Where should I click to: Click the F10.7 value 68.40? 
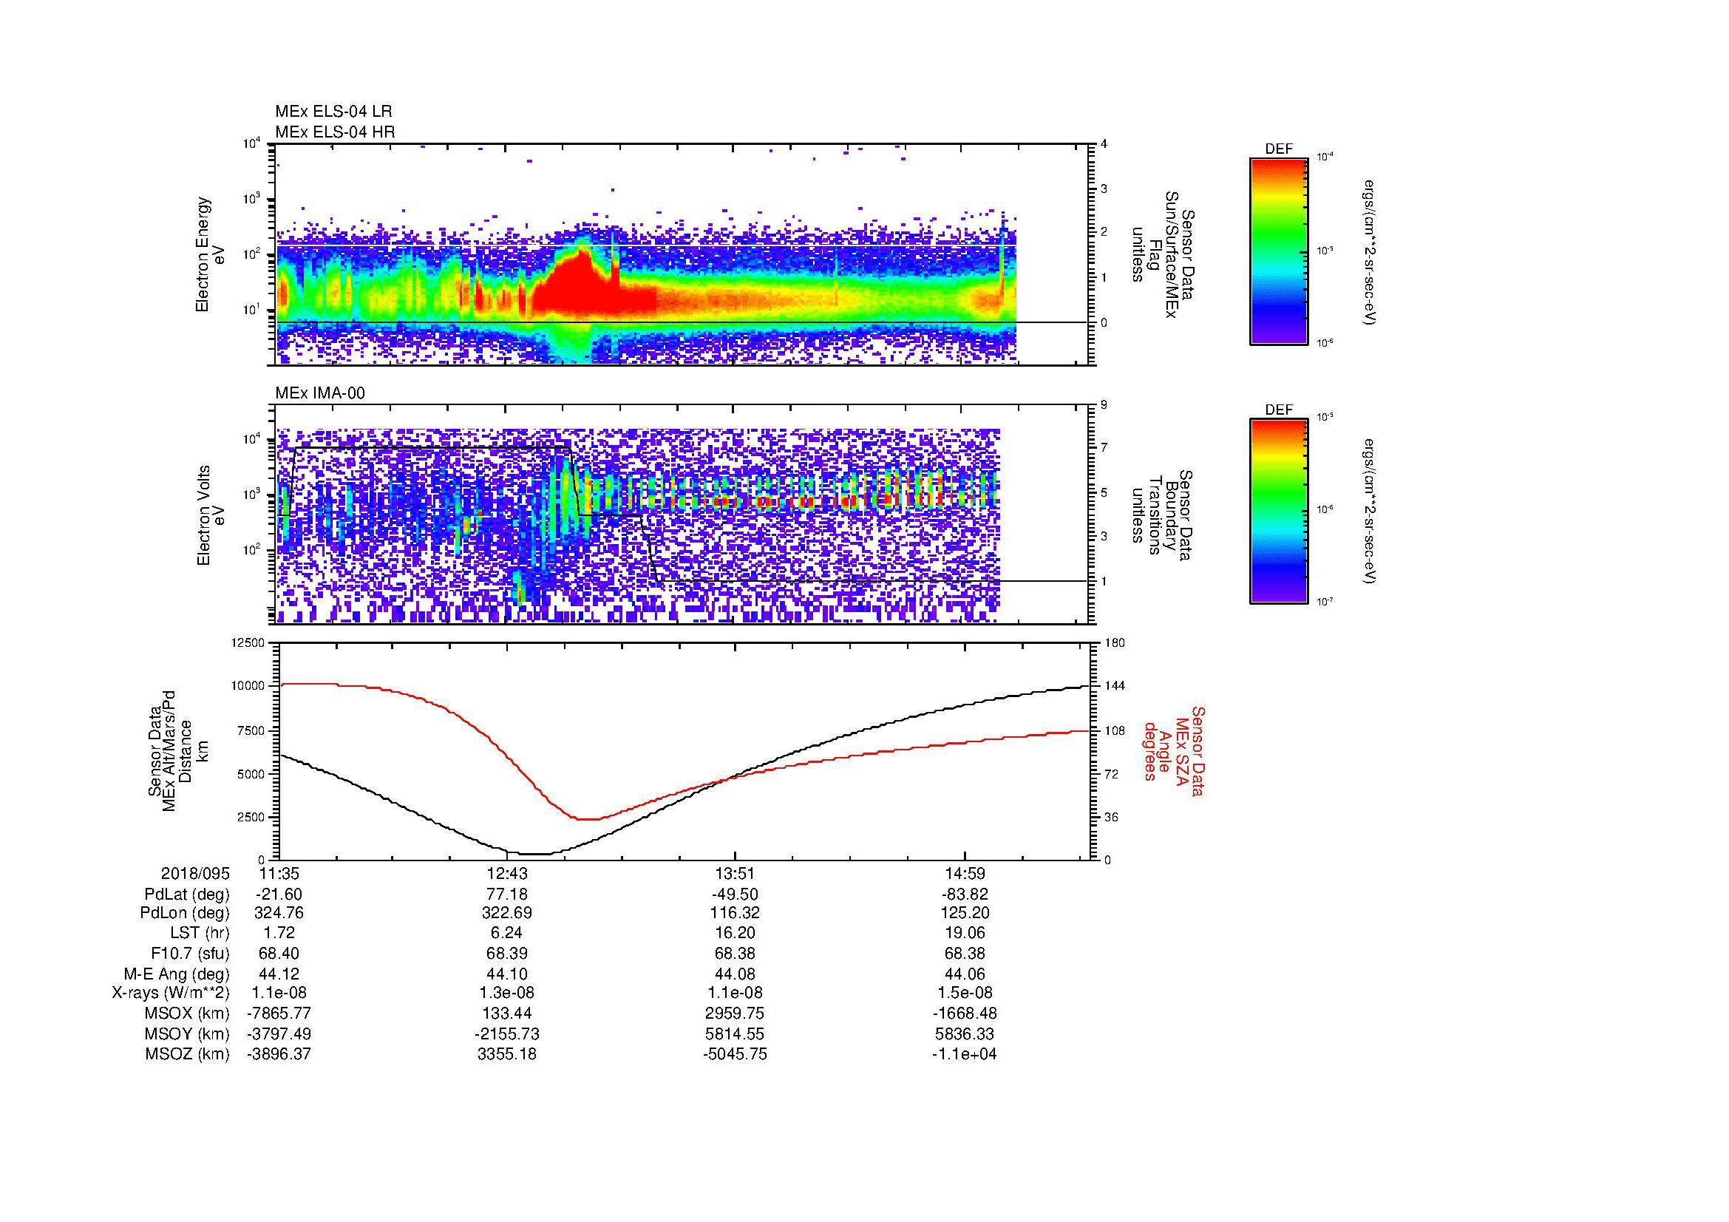click(279, 953)
